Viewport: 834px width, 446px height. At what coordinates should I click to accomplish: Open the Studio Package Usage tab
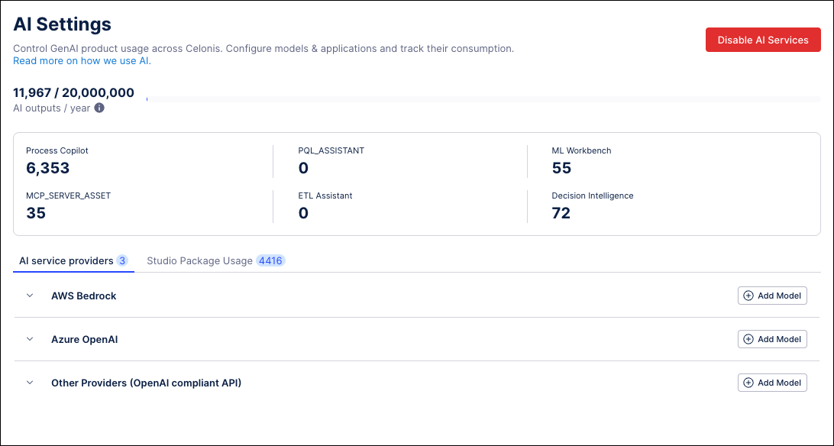click(x=215, y=261)
